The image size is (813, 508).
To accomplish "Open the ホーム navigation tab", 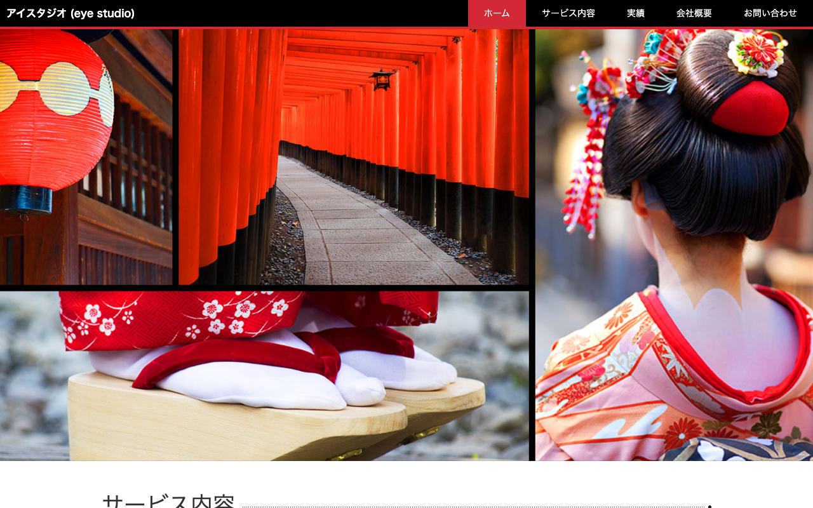I will point(497,13).
